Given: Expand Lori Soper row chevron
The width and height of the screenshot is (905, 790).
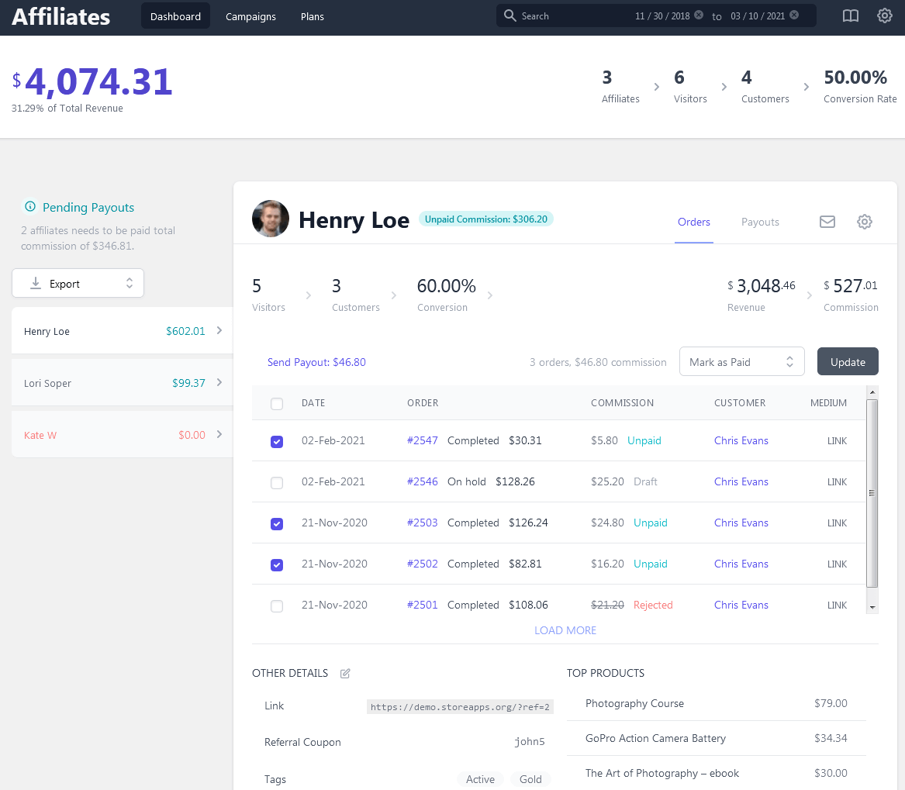Looking at the screenshot, I should [x=219, y=382].
